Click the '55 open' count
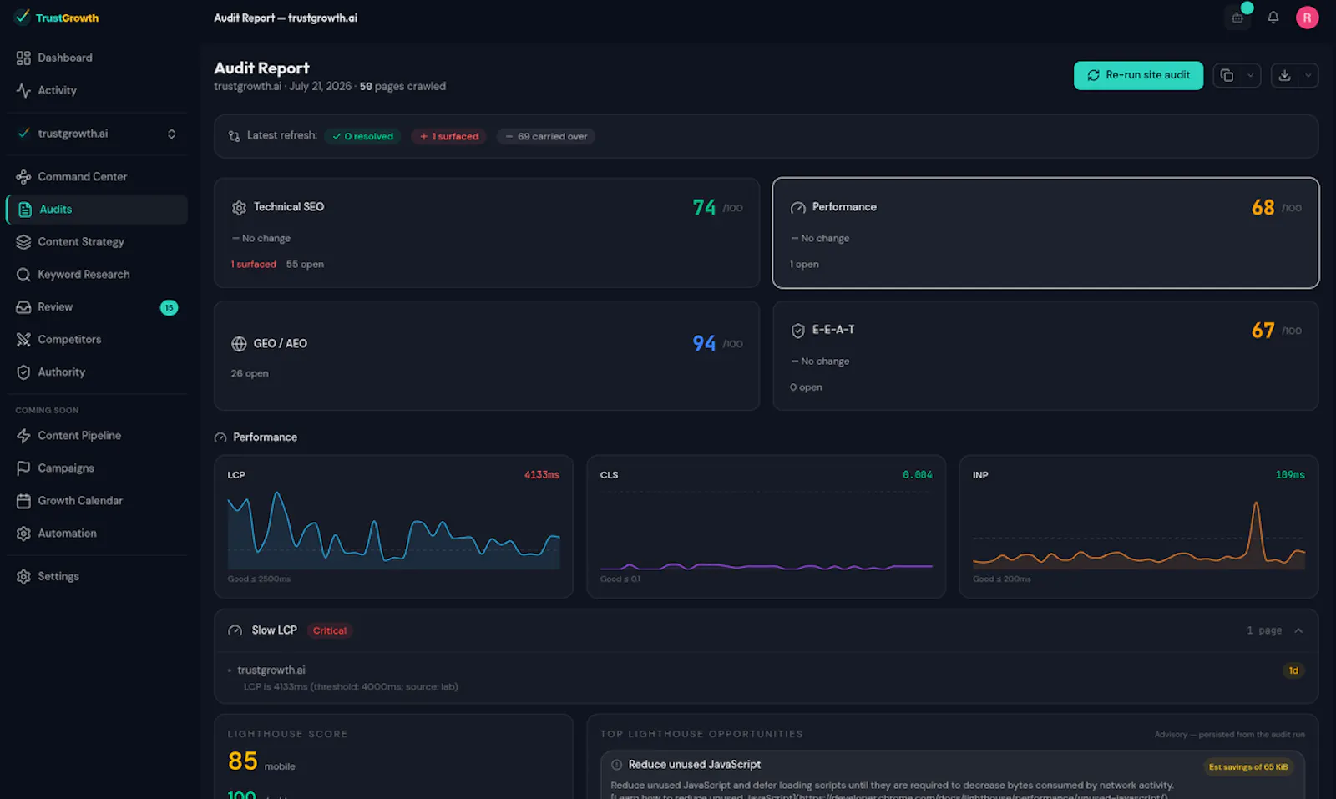The width and height of the screenshot is (1336, 799). [x=305, y=265]
